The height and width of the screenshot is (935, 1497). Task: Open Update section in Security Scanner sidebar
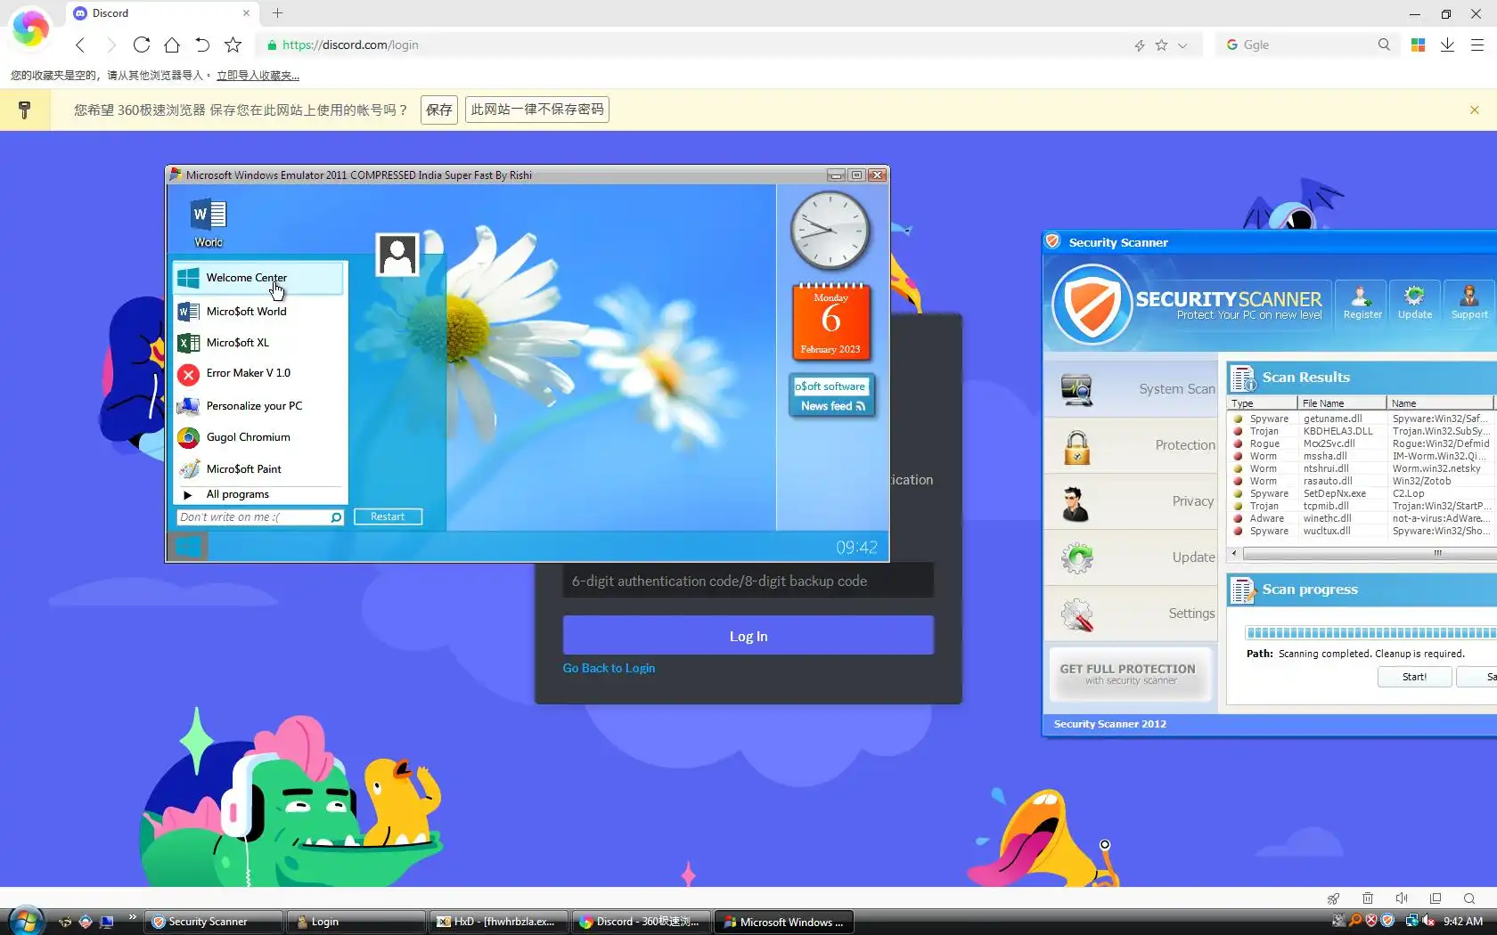click(1132, 557)
